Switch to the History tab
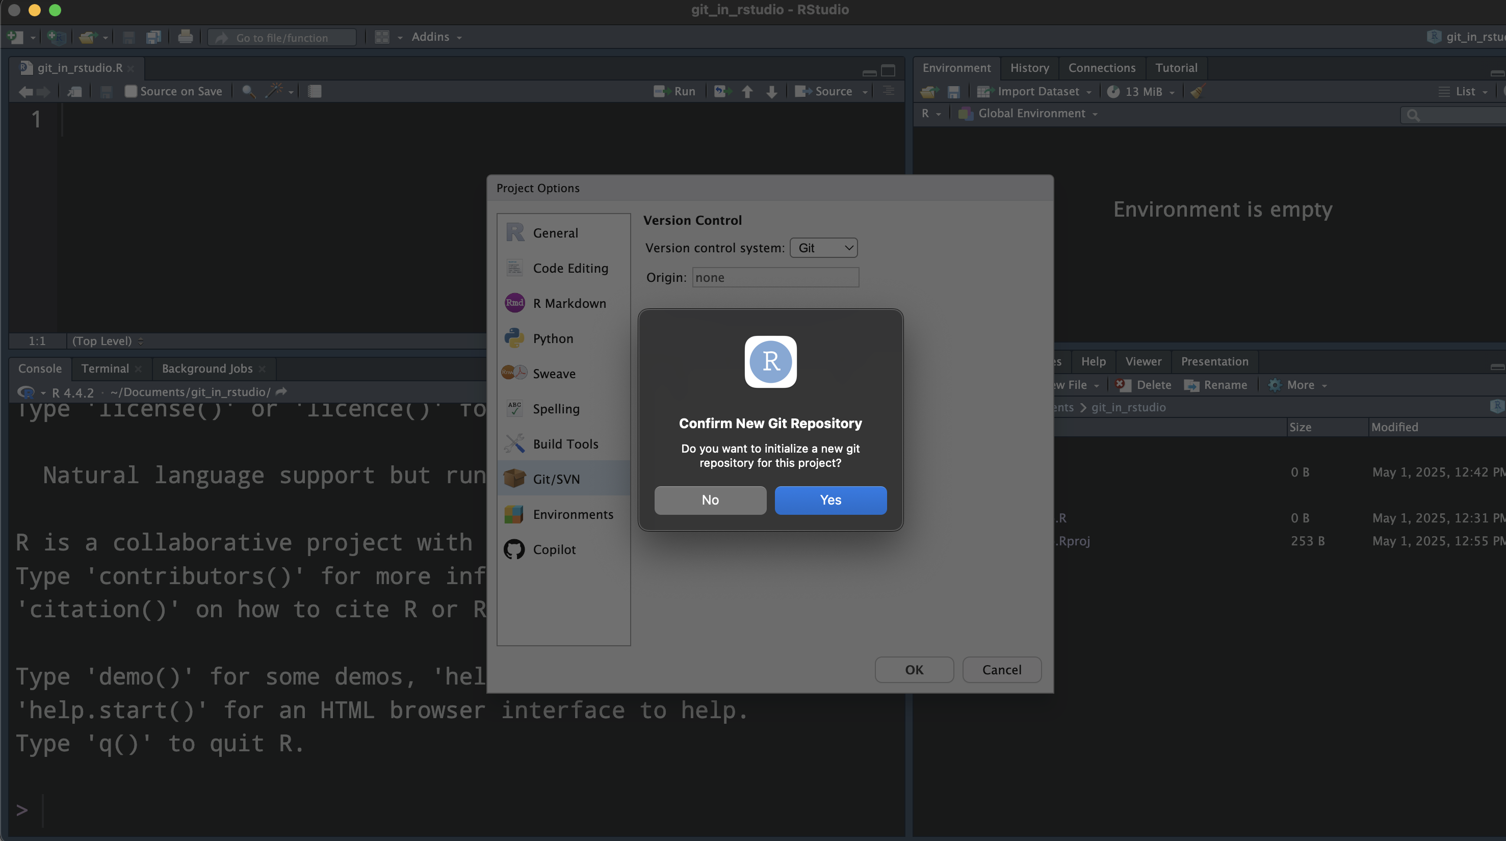The width and height of the screenshot is (1506, 841). pyautogui.click(x=1029, y=68)
